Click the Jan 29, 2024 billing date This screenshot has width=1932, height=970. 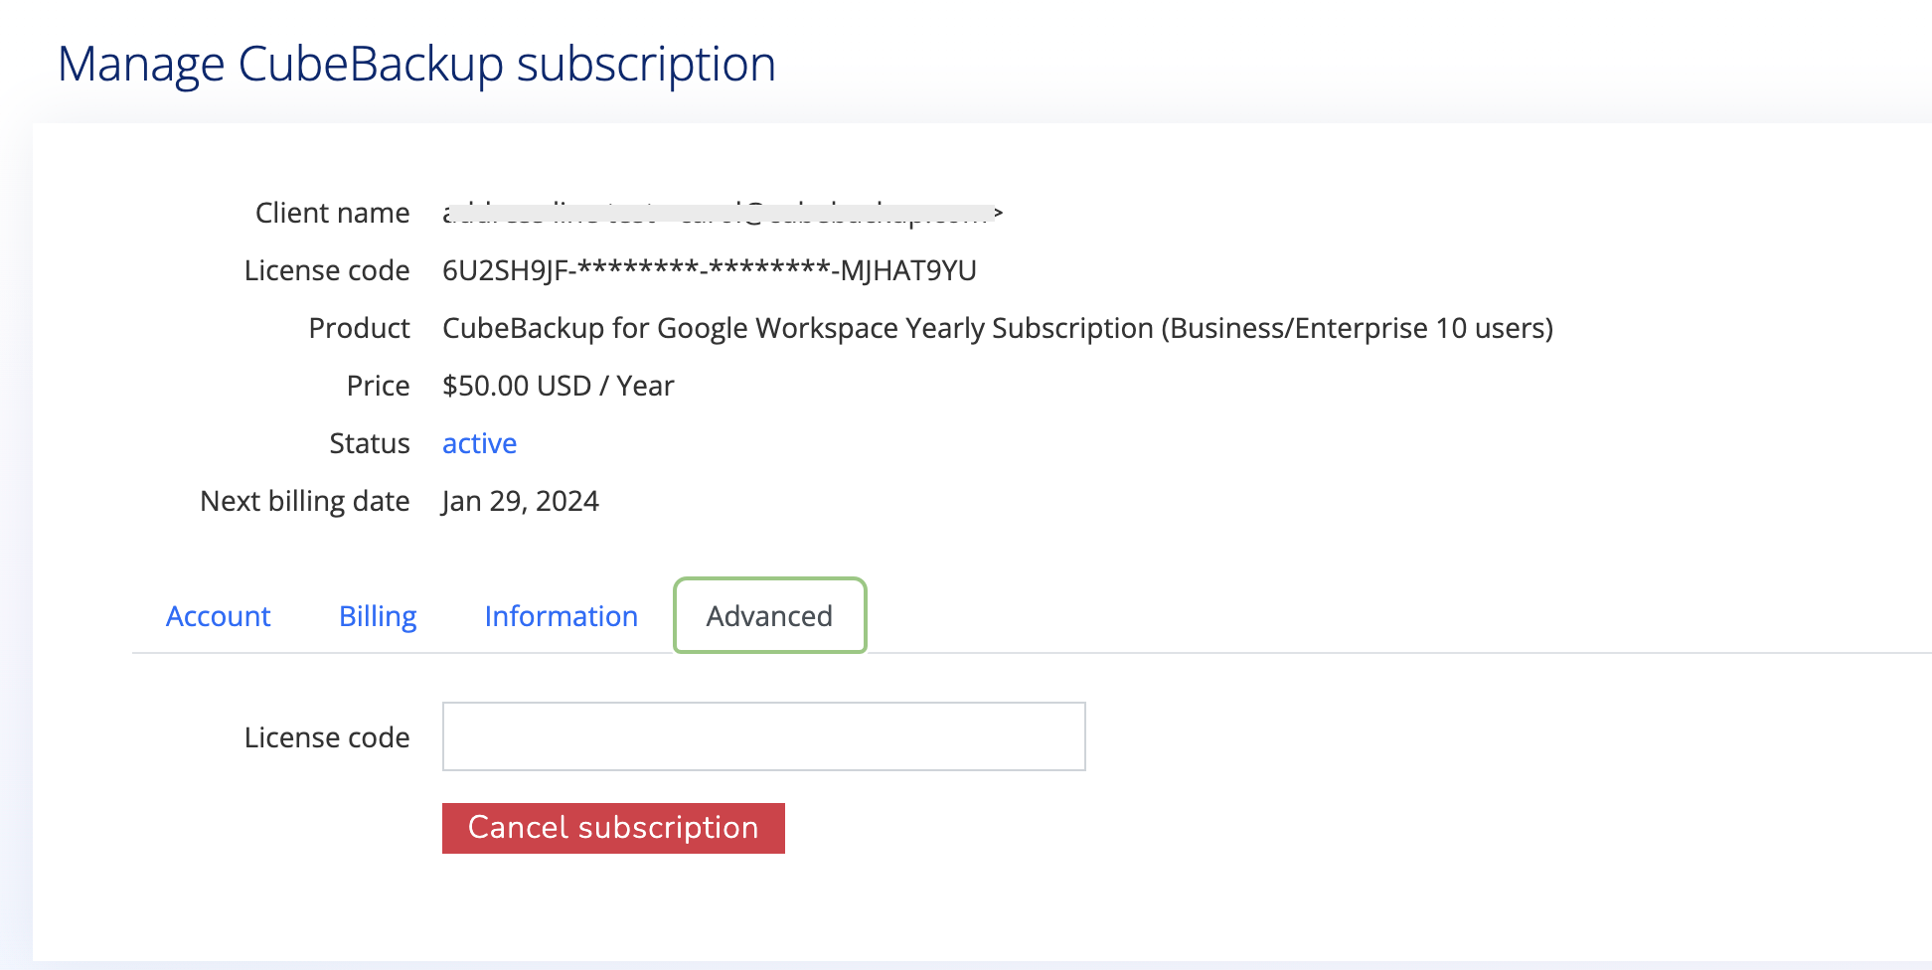(521, 501)
